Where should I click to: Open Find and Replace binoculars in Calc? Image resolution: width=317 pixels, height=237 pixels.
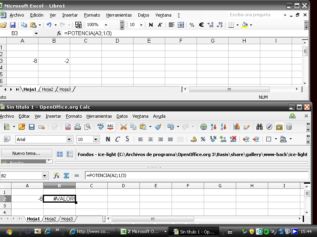[260, 127]
